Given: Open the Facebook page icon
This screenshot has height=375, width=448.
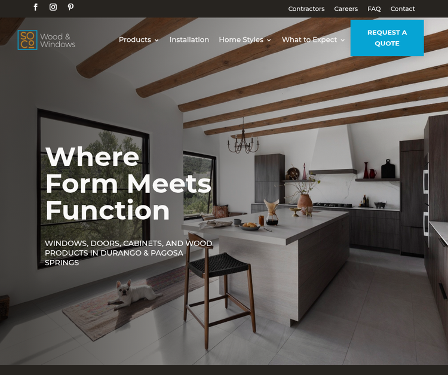Looking at the screenshot, I should (36, 7).
